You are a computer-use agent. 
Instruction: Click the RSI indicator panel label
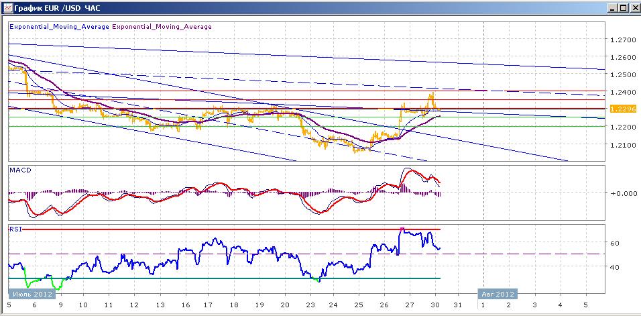pos(15,229)
